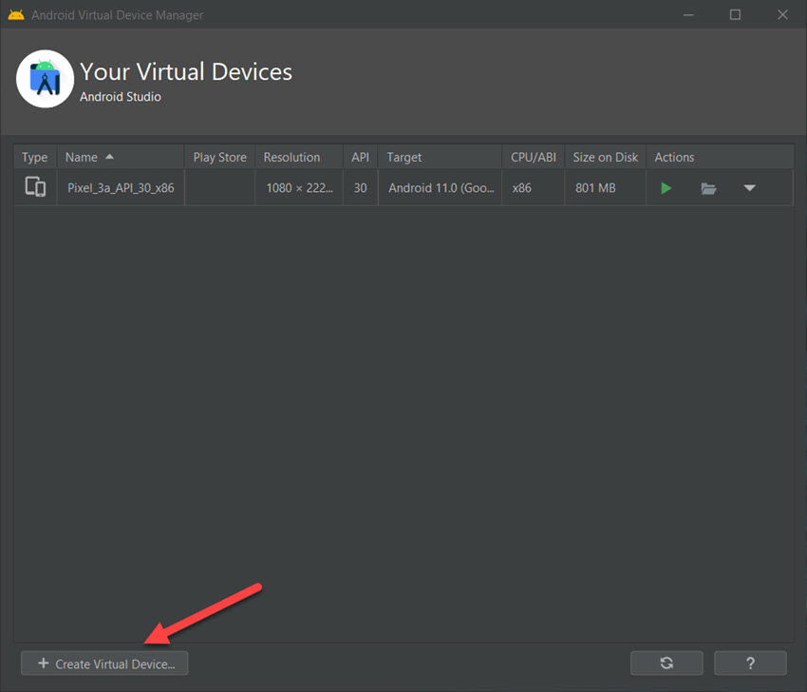Launch the Pixel_3a_API_30_x86 emulator with the play icon
The image size is (807, 692).
pyautogui.click(x=666, y=187)
